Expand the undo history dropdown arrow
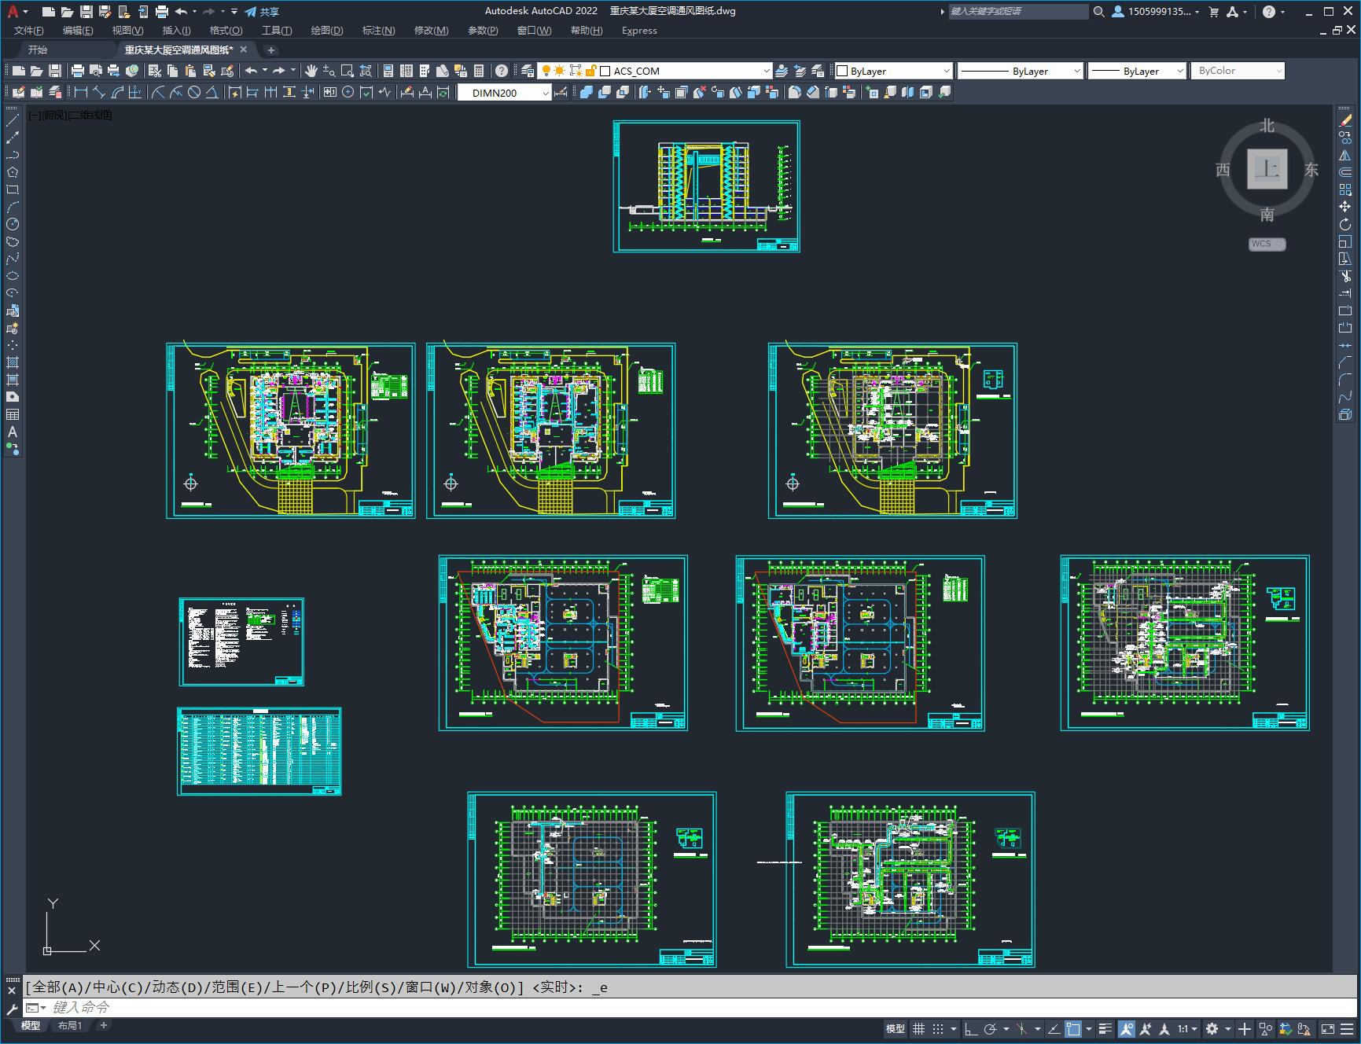The image size is (1361, 1044). 265,71
